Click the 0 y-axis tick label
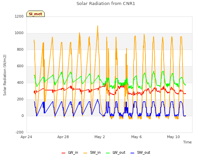The height and width of the screenshot is (159, 212). [23, 116]
